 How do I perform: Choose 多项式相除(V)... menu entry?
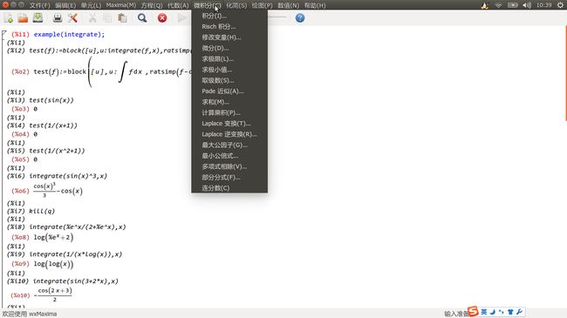coord(229,166)
